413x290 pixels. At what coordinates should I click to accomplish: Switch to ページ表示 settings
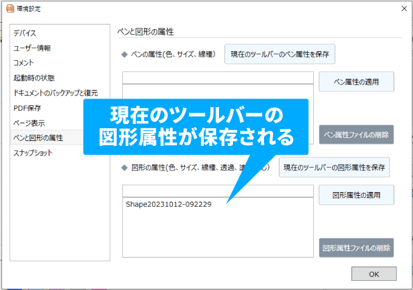(x=29, y=123)
